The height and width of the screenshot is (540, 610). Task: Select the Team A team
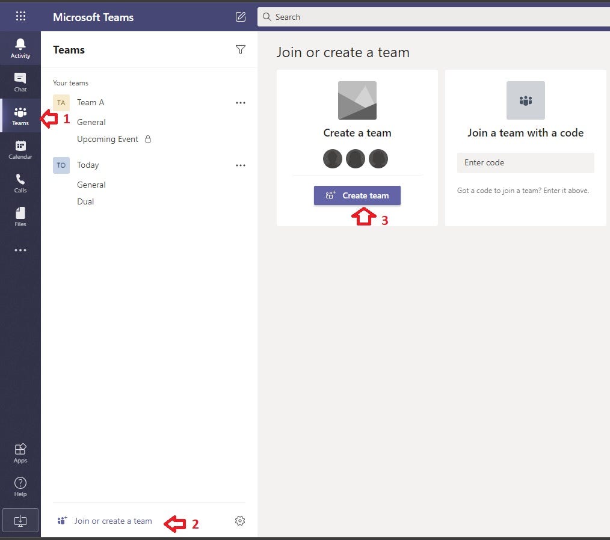tap(91, 102)
